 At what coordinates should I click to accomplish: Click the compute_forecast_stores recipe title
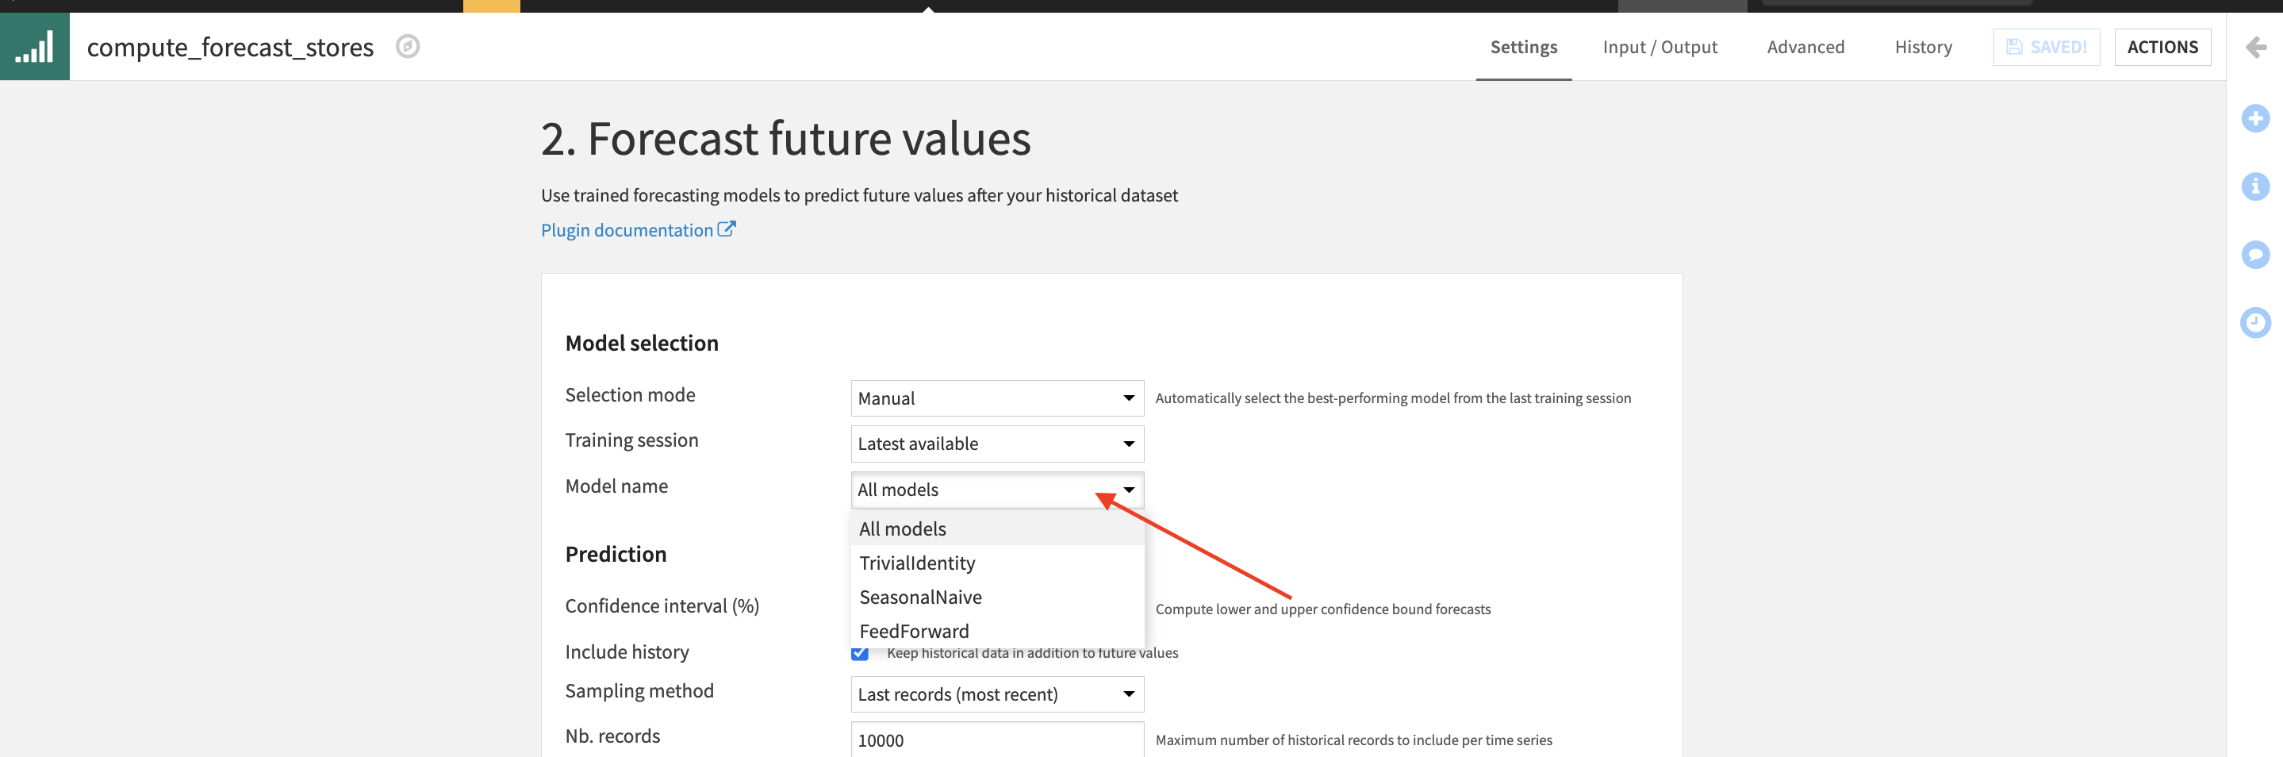230,47
